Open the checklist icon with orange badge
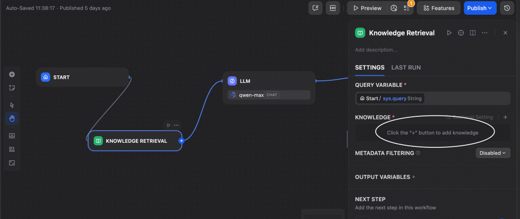 point(407,8)
